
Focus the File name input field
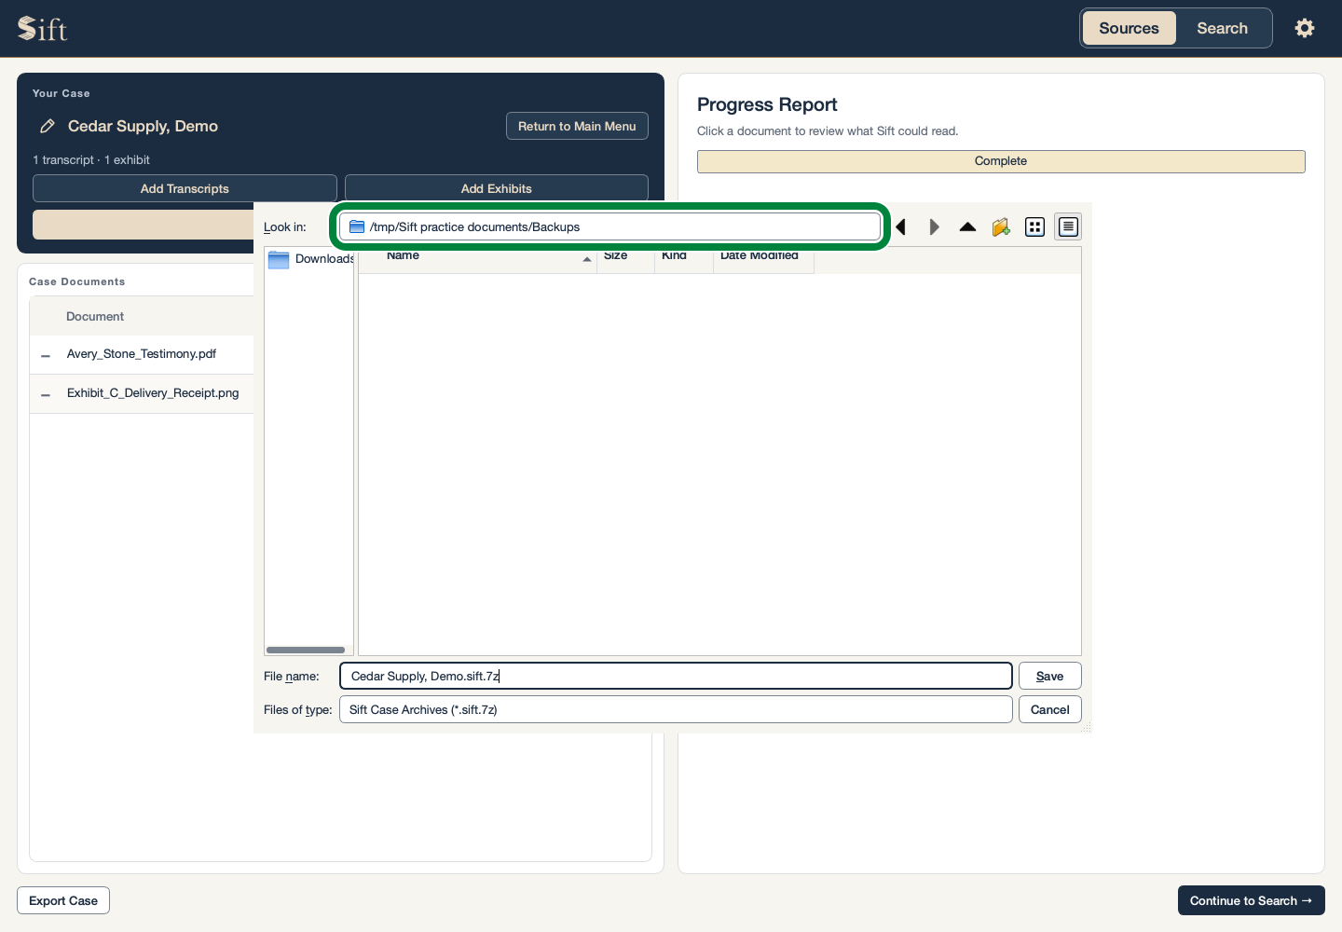[676, 676]
